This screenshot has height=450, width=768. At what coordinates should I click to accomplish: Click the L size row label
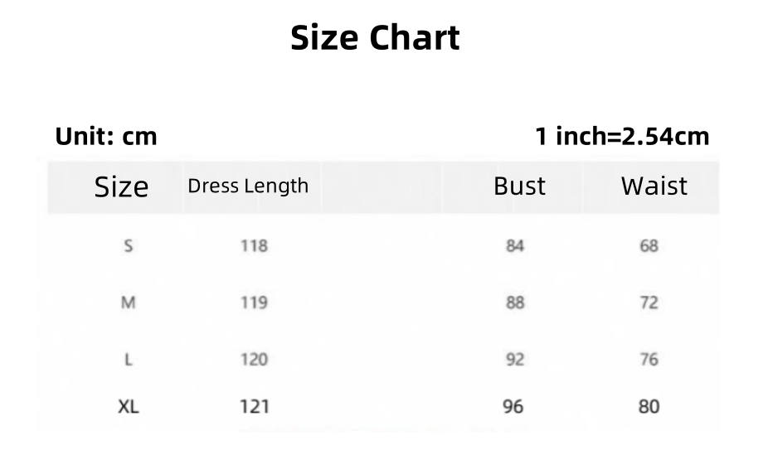128,360
